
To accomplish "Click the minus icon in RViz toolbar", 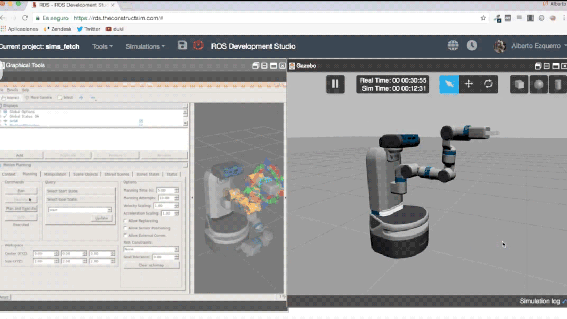I will tap(93, 97).
